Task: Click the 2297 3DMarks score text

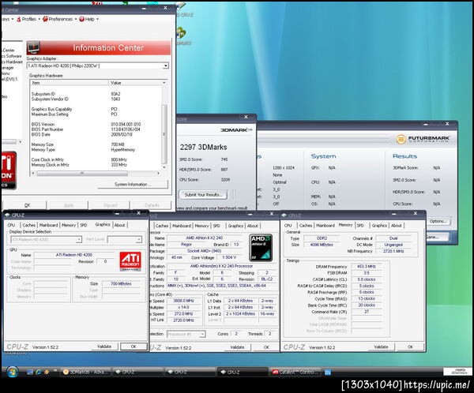Action: (203, 147)
